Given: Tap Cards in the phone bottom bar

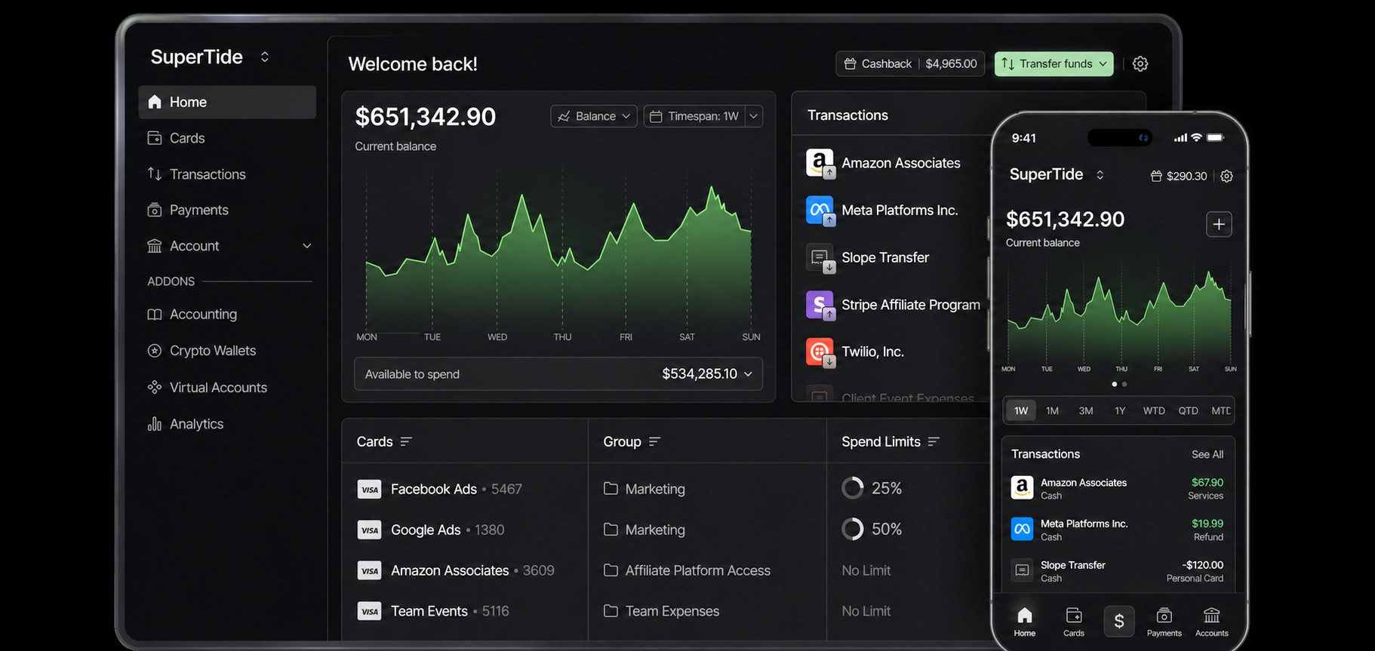Looking at the screenshot, I should [1074, 622].
